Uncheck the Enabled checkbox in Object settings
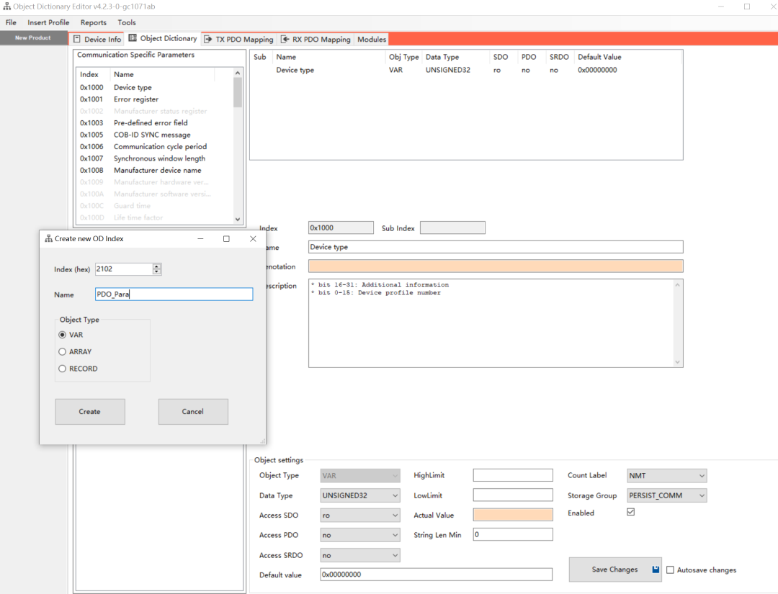This screenshot has width=778, height=594. coord(630,511)
